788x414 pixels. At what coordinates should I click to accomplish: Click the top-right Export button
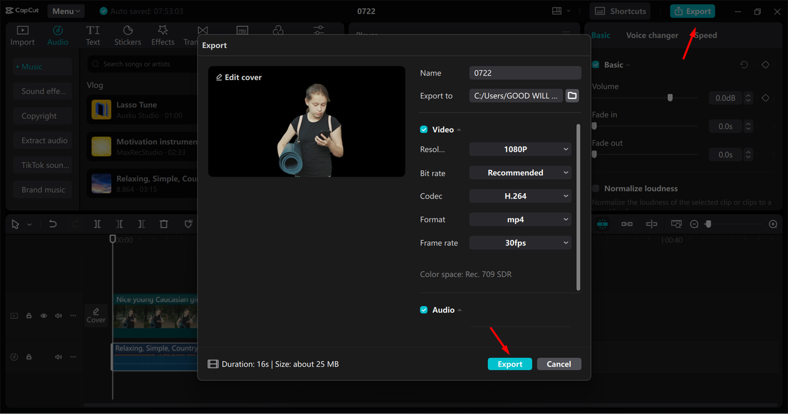[x=693, y=11]
